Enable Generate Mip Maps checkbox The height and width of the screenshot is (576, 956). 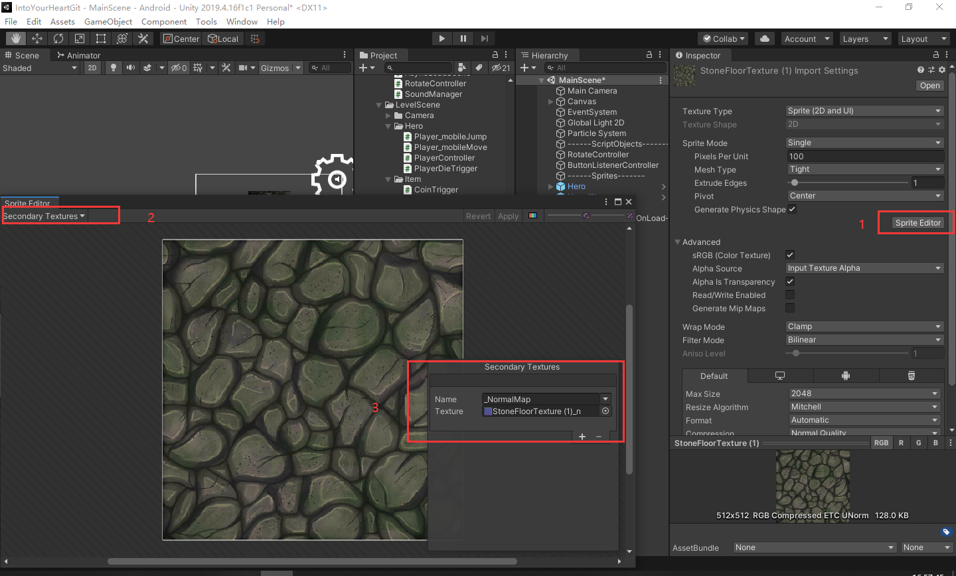pyautogui.click(x=790, y=308)
